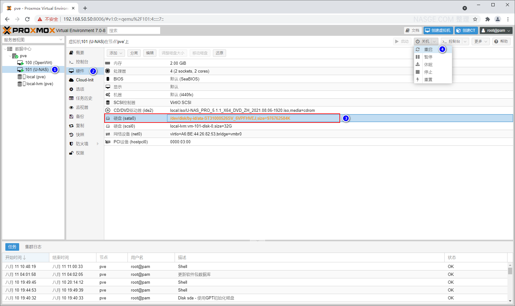515x306 pixels.
Task: Select the 网络设备 (net0) row
Action: 309,134
